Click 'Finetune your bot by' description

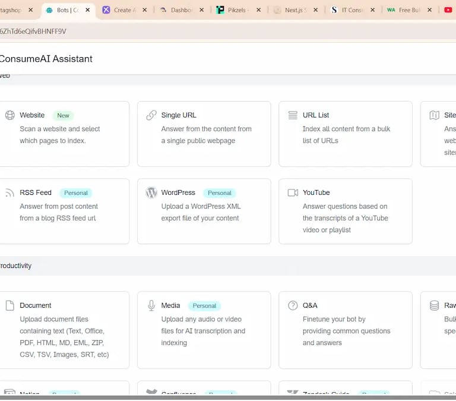click(334, 319)
